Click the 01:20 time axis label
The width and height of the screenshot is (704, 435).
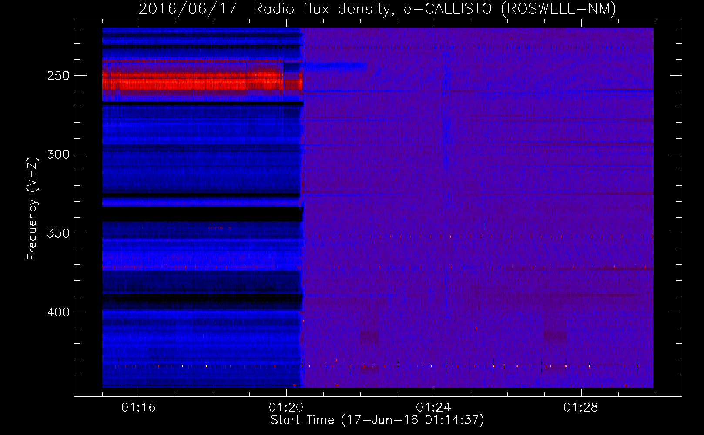click(x=286, y=408)
